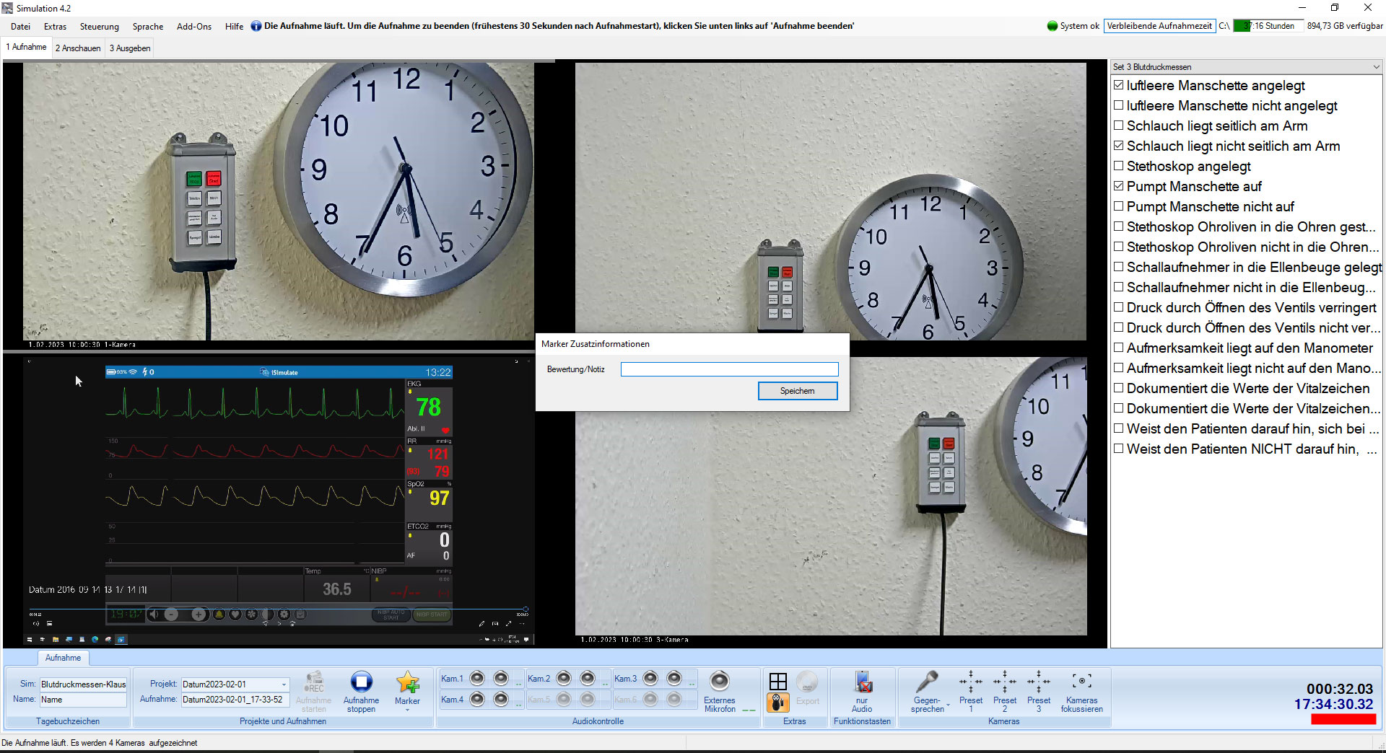Select the patient monitor video pane
Screen dimensions: 1386x753
(x=279, y=500)
